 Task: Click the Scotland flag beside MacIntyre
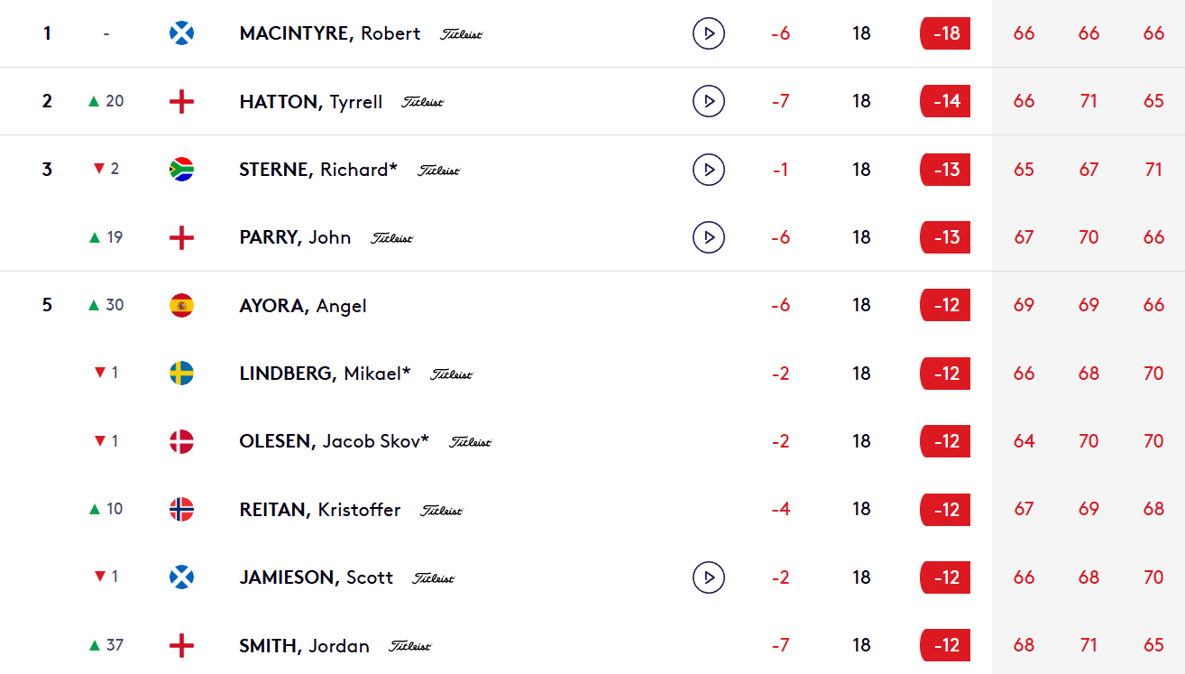click(181, 33)
